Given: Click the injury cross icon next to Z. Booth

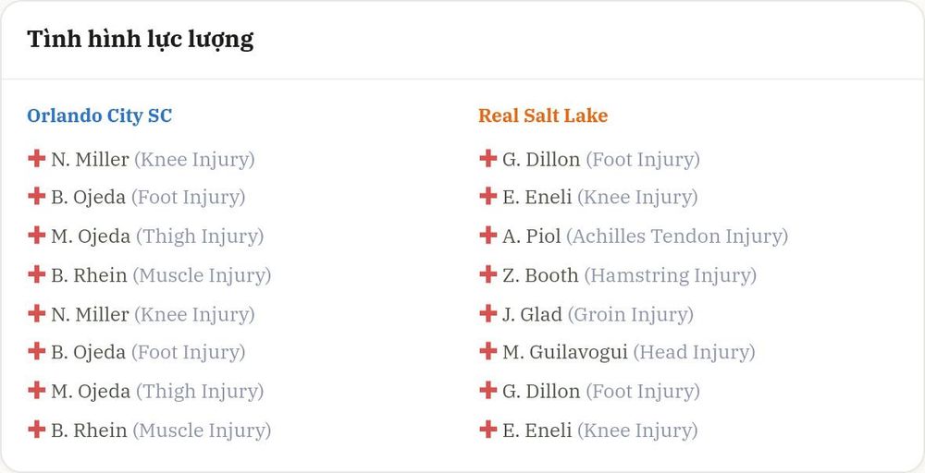Looking at the screenshot, I should coord(487,274).
